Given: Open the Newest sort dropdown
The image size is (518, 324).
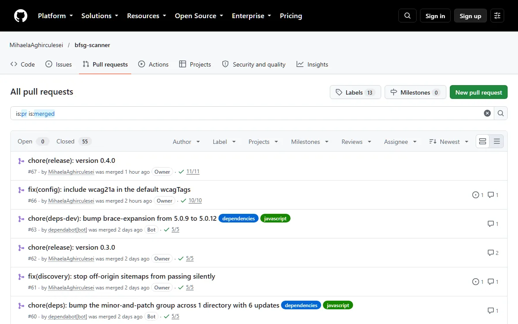Looking at the screenshot, I should 449,142.
